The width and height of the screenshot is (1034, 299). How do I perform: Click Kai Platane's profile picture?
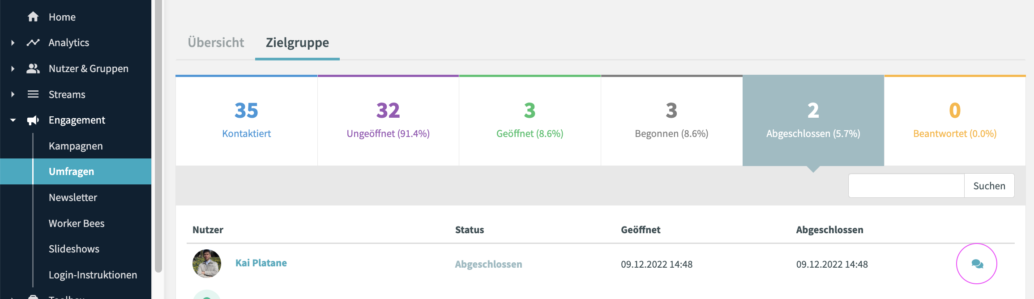coord(207,264)
